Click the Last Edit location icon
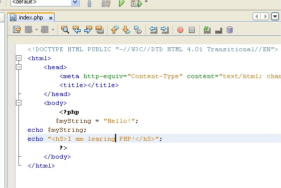Viewport: 281px width, 188px height. coord(17,29)
